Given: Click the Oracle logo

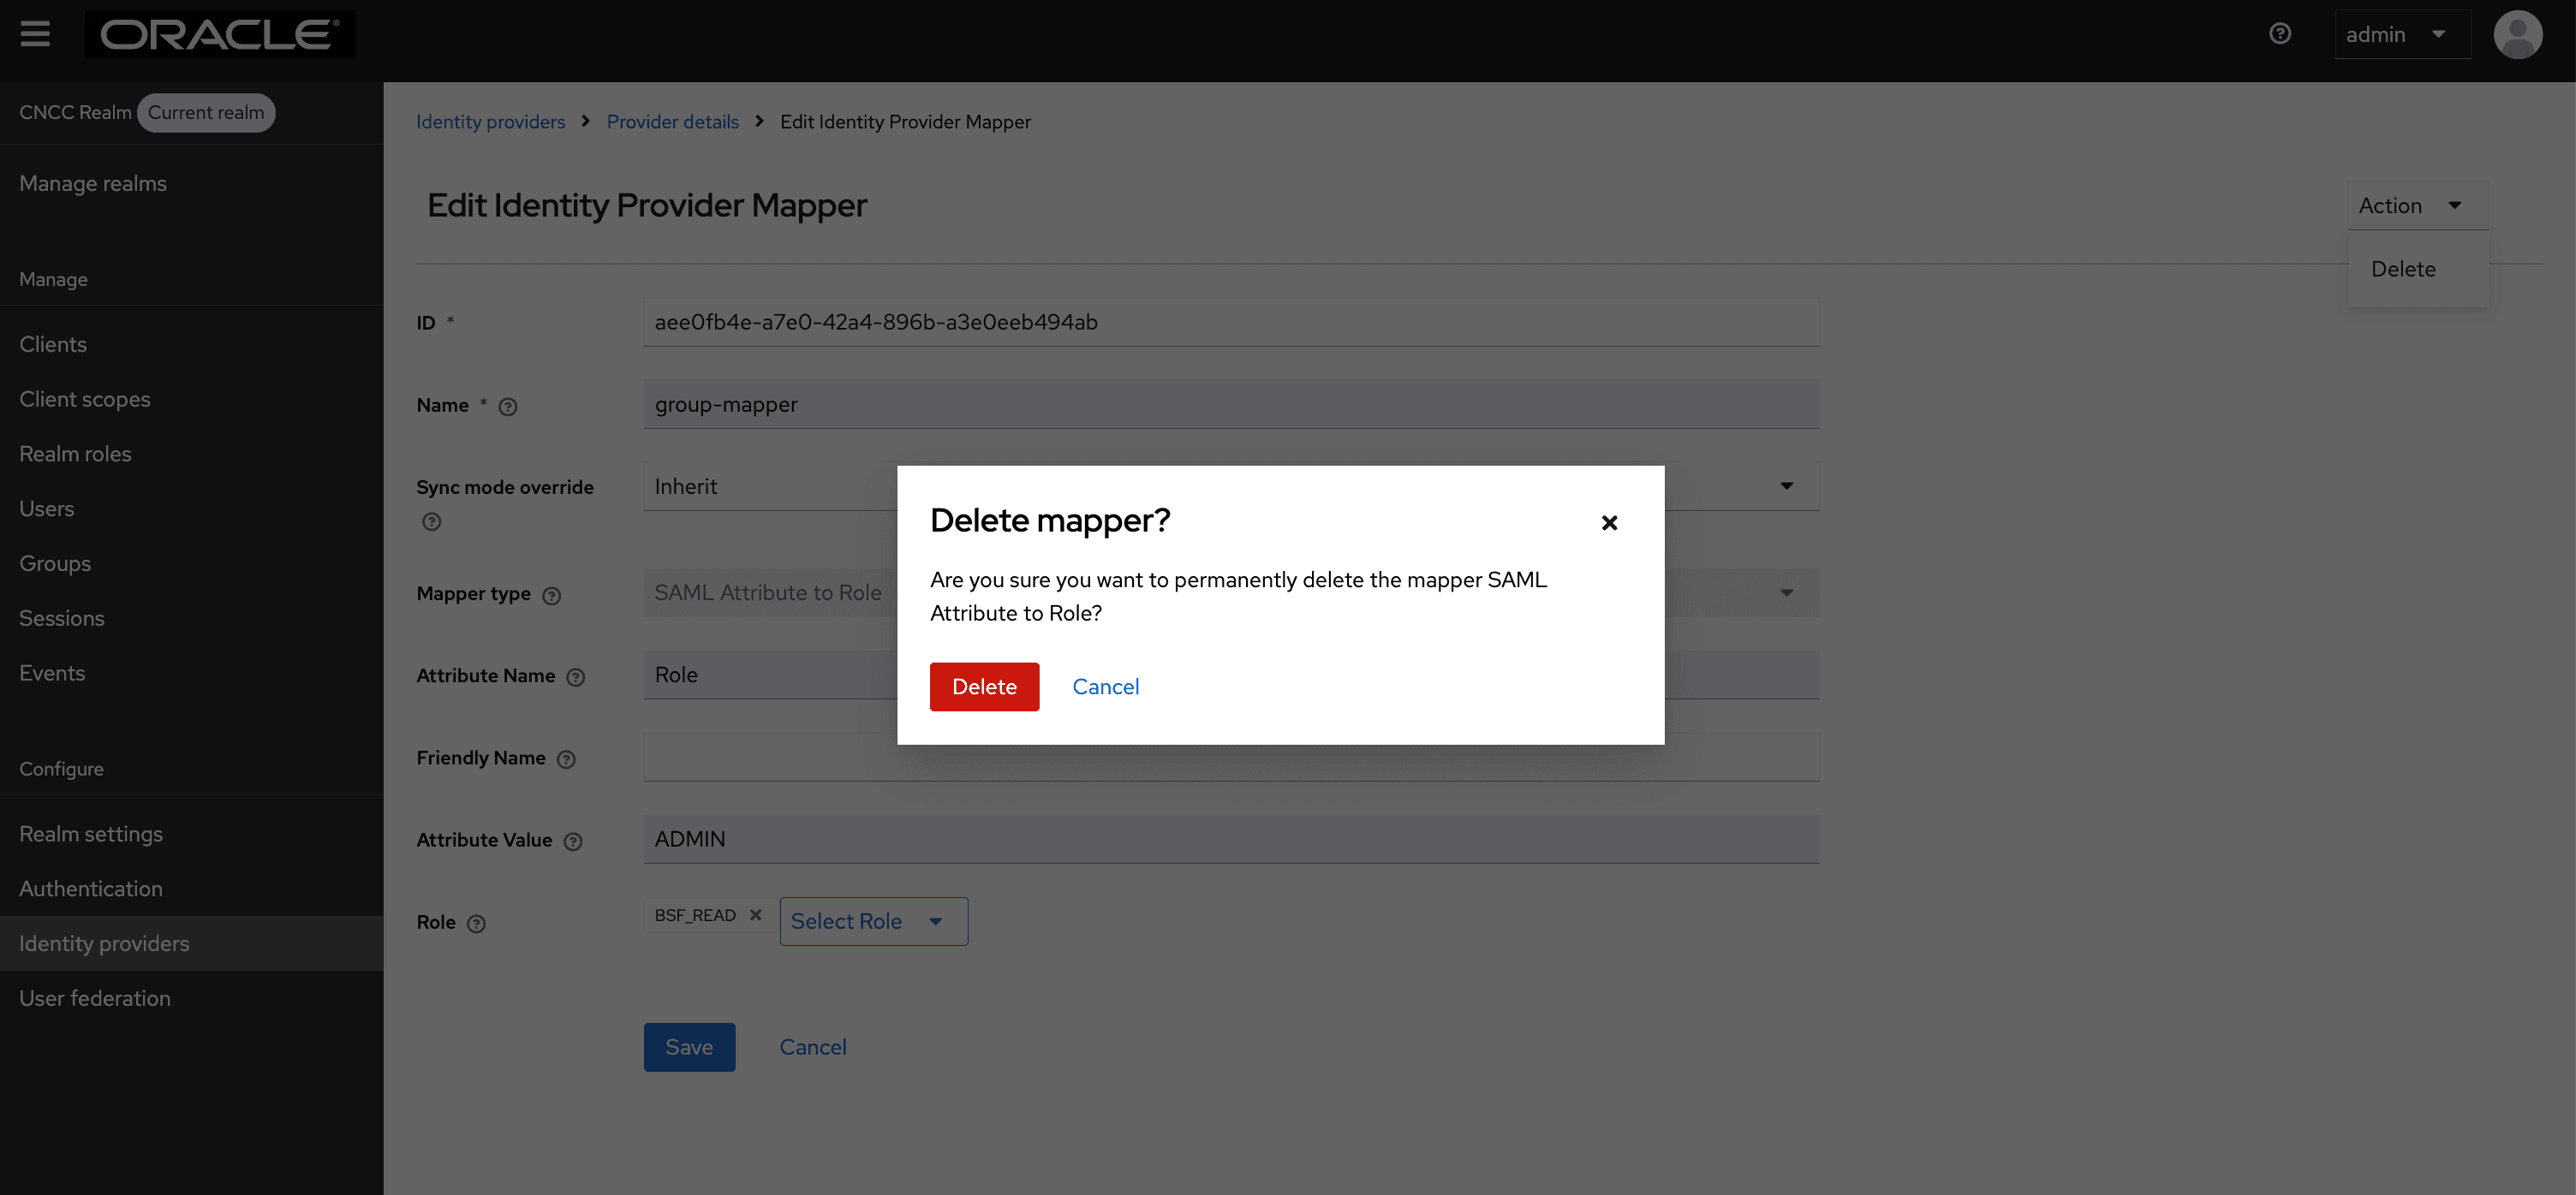Looking at the screenshot, I should [x=219, y=34].
